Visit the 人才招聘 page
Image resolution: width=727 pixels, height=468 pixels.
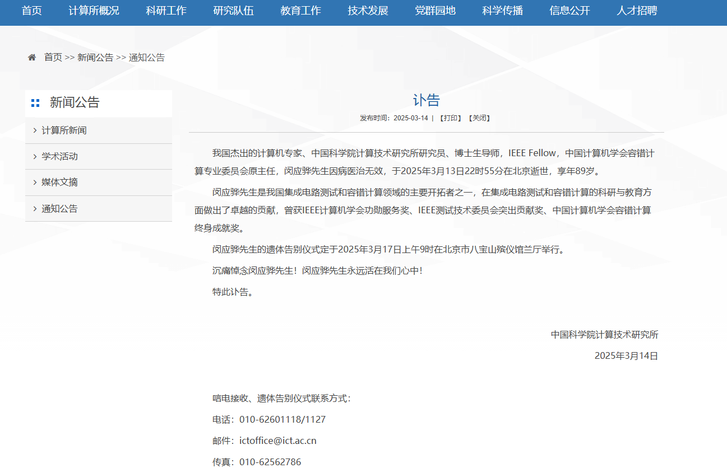click(x=637, y=11)
